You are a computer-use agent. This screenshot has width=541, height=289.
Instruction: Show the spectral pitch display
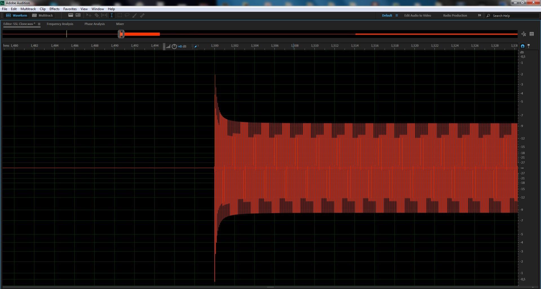tap(78, 15)
